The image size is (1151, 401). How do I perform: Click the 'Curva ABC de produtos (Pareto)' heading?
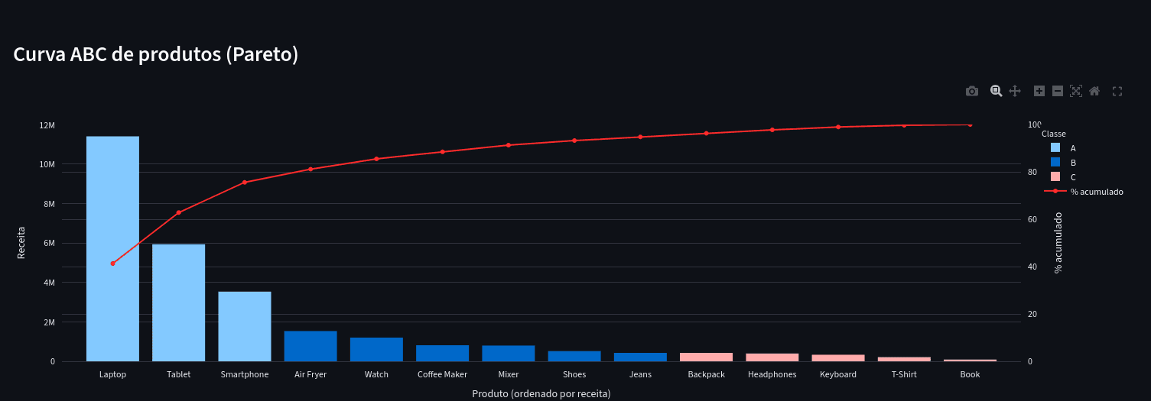[x=156, y=54]
